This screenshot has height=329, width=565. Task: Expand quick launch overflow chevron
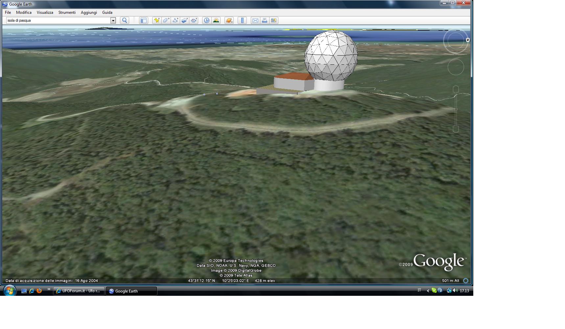coord(49,290)
